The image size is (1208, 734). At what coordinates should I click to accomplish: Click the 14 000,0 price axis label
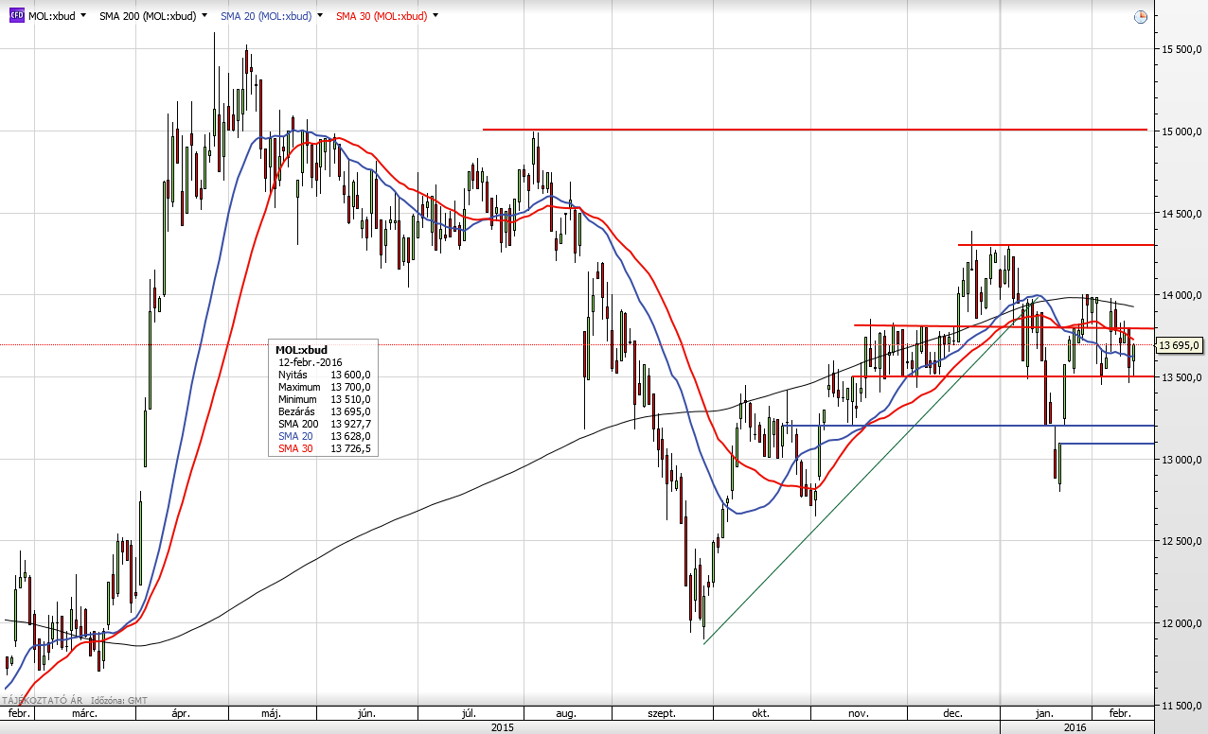[1183, 296]
